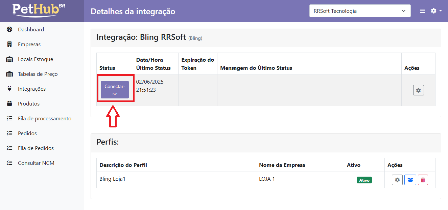Edit Bling Loja1 profile via gear icon
This screenshot has height=210, width=448.
pos(397,180)
